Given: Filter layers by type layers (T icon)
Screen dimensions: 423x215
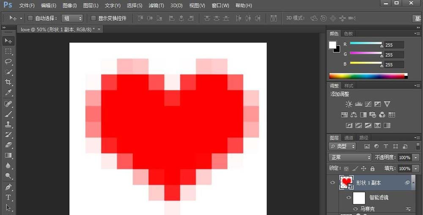Looking at the screenshot, I should click(386, 146).
